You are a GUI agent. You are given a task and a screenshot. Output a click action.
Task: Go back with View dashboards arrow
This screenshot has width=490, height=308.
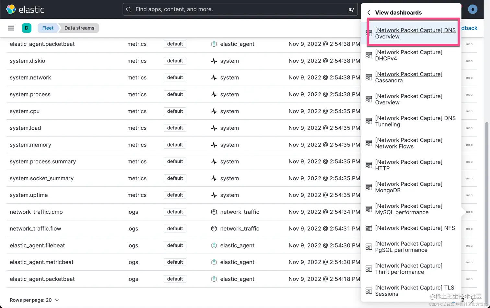coord(369,13)
